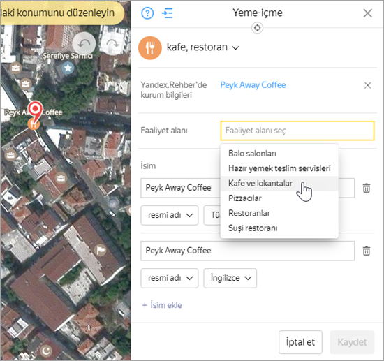Select Balo salonları from the list
The image size is (384, 361).
279,154
